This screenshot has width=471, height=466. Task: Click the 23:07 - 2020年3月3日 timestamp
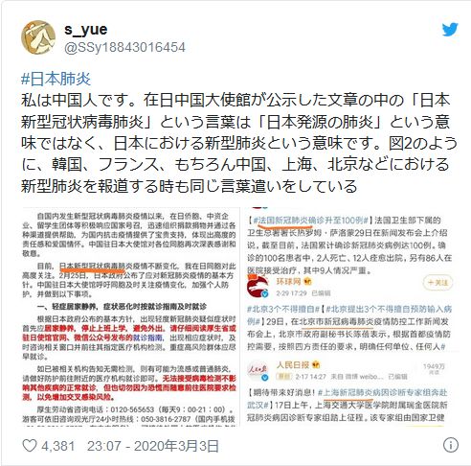(x=153, y=446)
